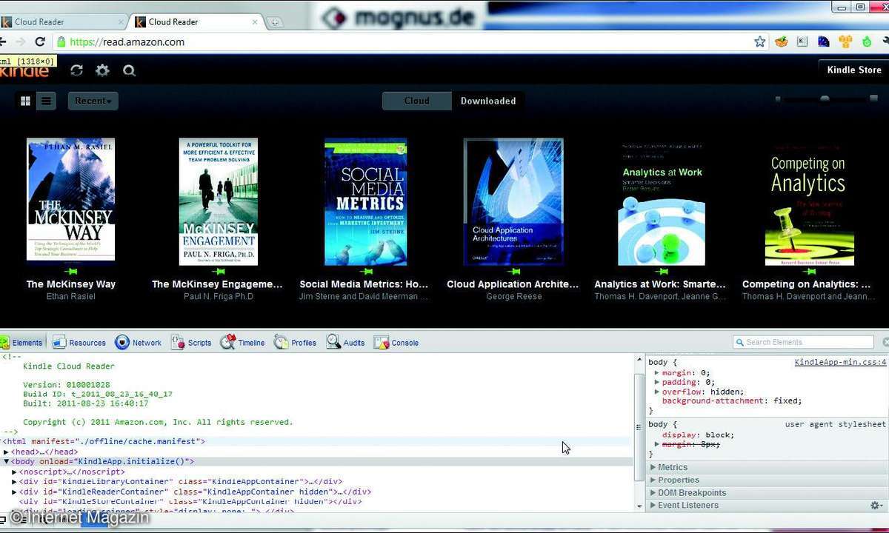Click the orange cubes extension icon
The image size is (889, 533).
pos(845,42)
